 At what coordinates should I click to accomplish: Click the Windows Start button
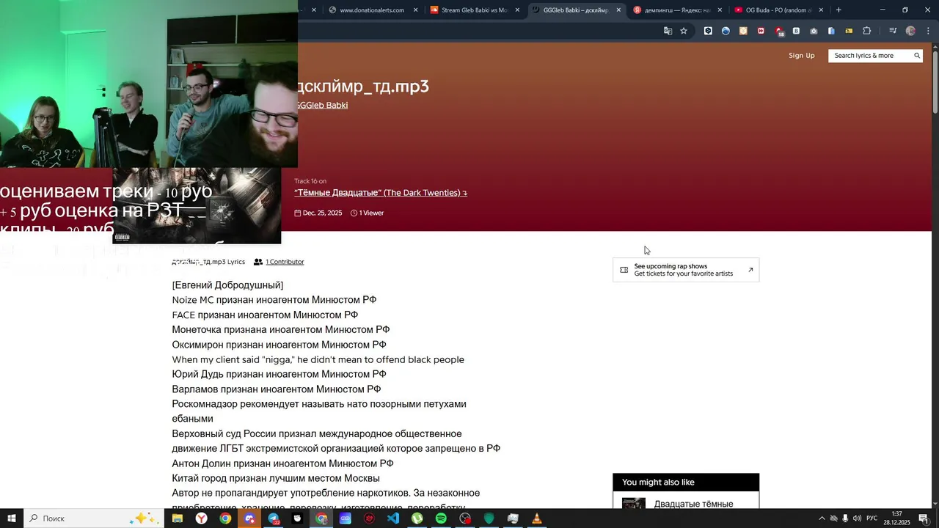12,518
